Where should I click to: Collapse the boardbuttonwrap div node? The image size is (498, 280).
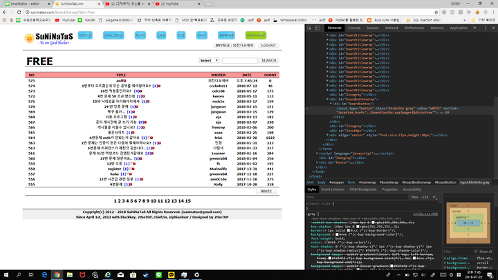[x=327, y=100]
